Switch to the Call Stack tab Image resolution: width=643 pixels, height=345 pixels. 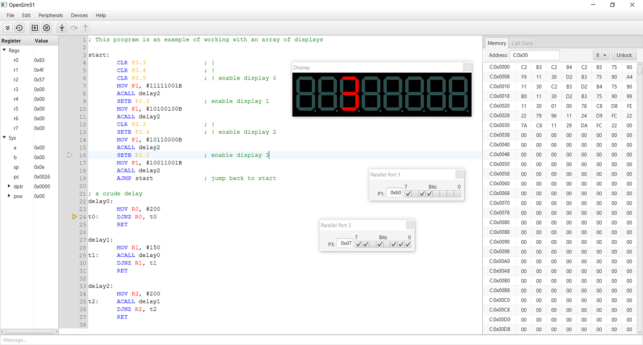(522, 43)
